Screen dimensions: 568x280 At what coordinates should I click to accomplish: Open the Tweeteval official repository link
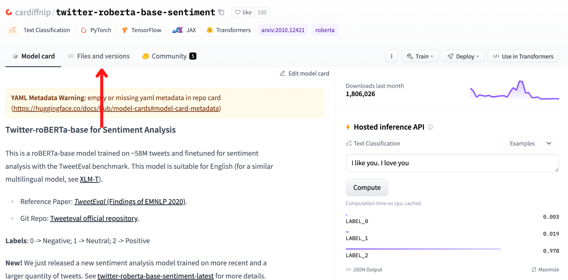[94, 219]
